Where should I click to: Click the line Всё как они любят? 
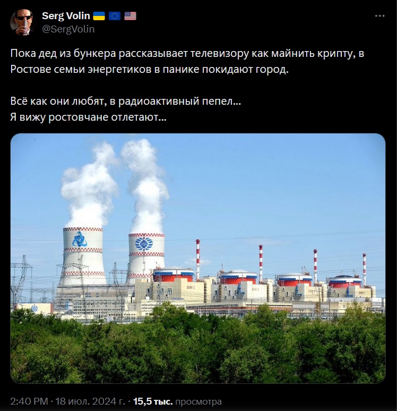pos(126,101)
